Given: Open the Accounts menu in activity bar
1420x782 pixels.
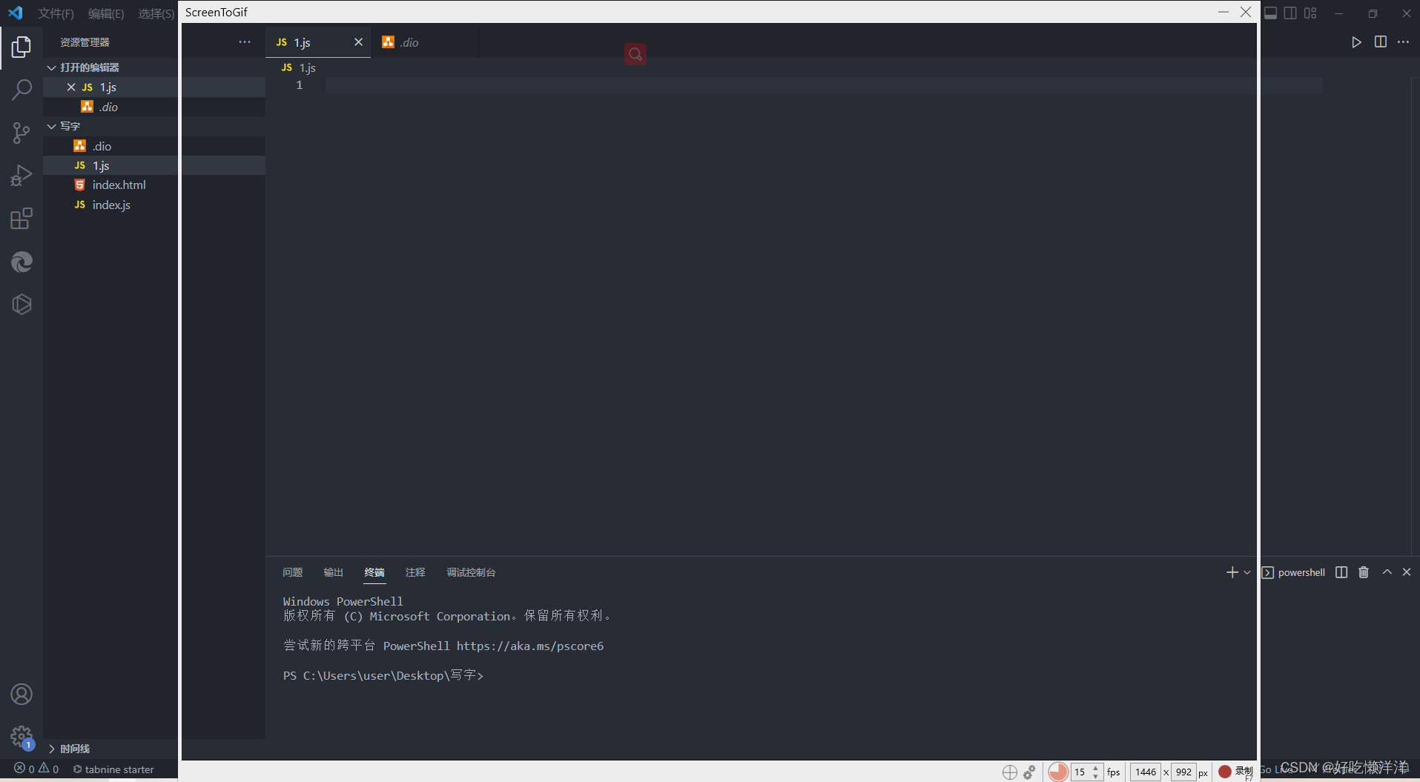Looking at the screenshot, I should tap(22, 695).
